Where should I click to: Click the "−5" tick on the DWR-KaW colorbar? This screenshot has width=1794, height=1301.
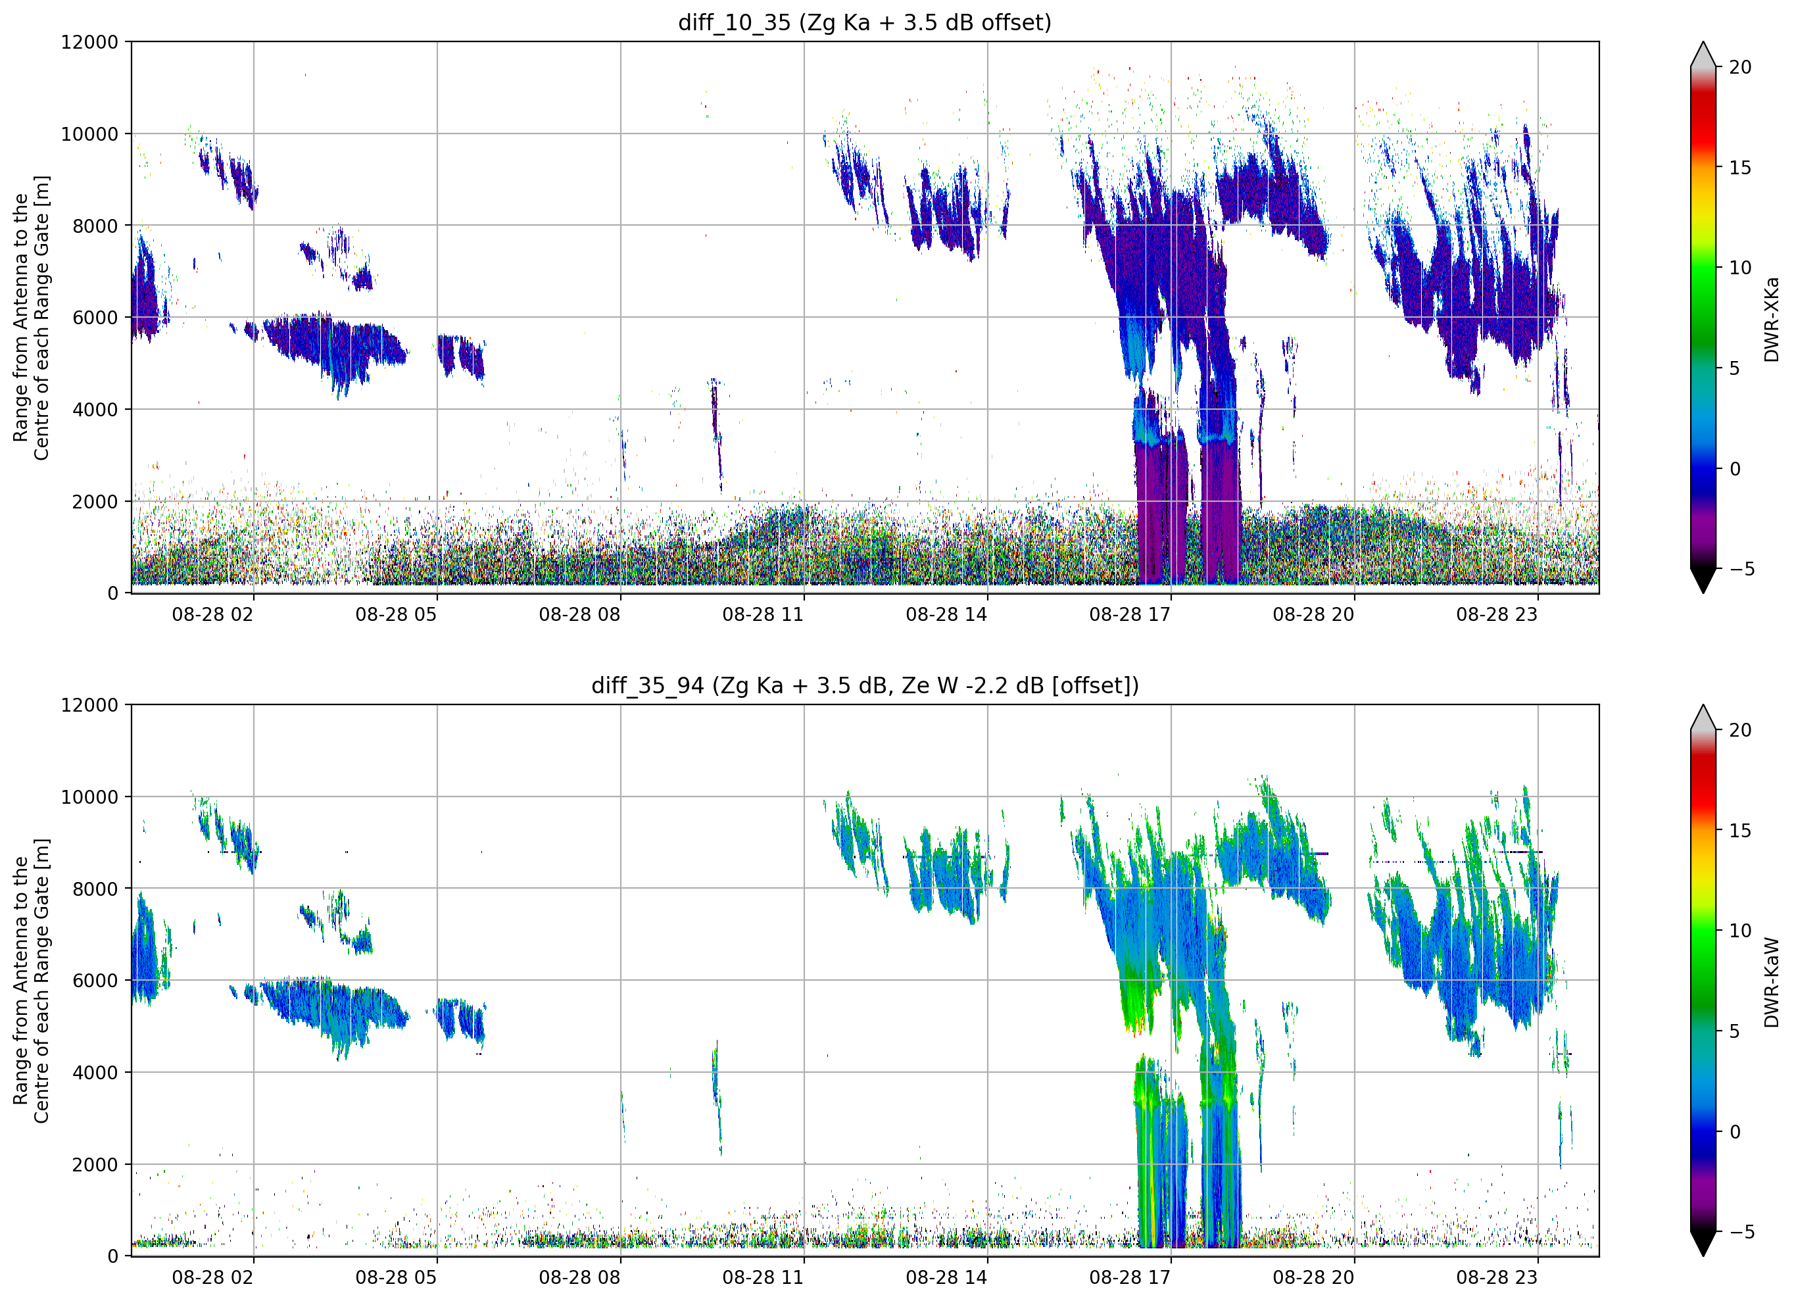point(1741,1231)
